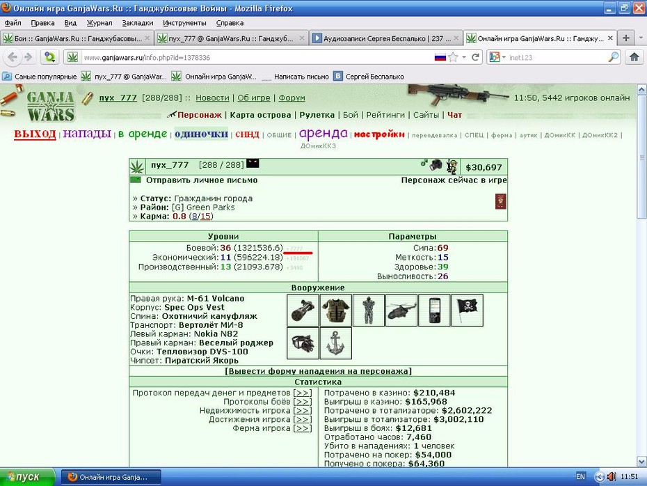
Task: Click the Firefox home button
Action: [x=634, y=57]
